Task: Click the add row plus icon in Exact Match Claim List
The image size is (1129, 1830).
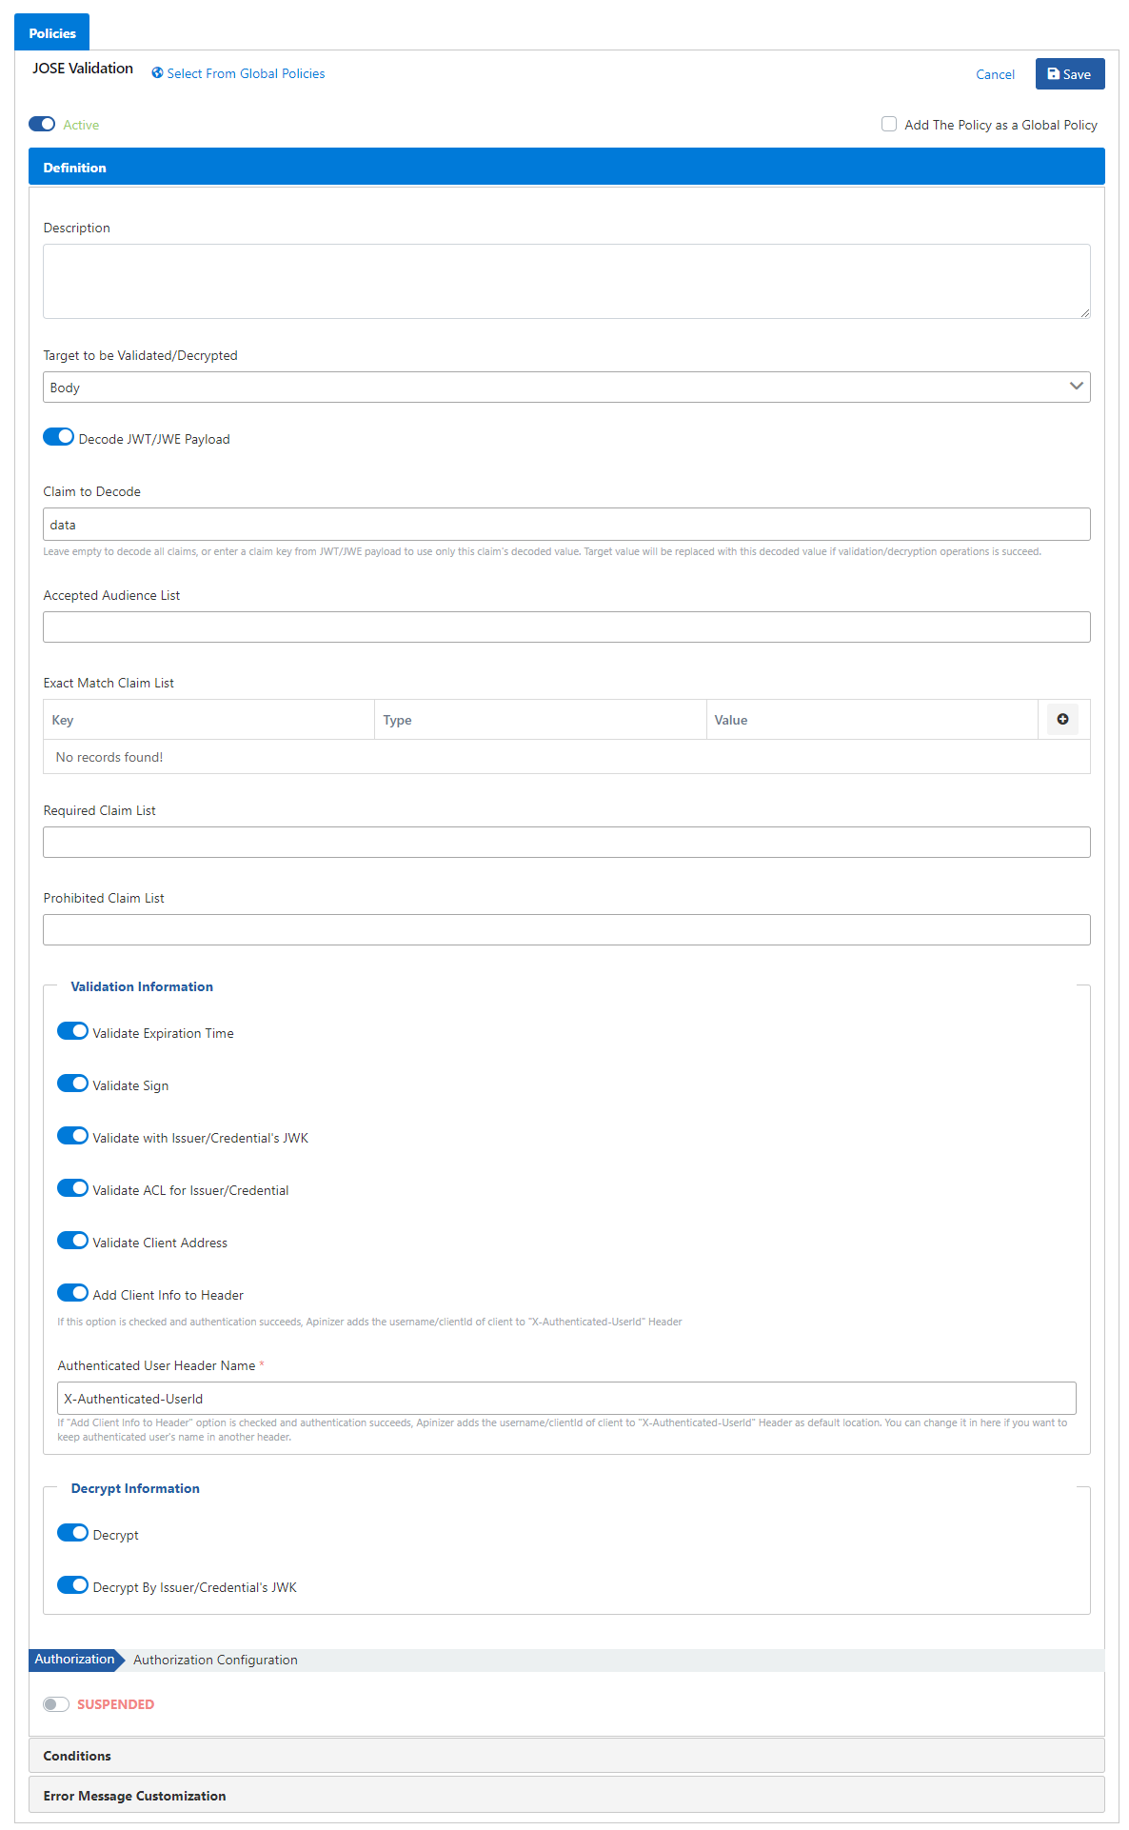Action: click(x=1062, y=720)
